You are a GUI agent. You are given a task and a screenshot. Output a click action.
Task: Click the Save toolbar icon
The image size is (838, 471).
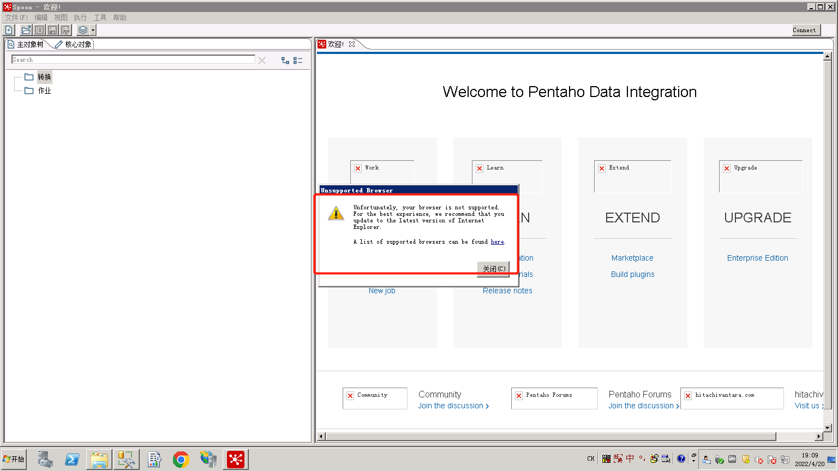(52, 30)
